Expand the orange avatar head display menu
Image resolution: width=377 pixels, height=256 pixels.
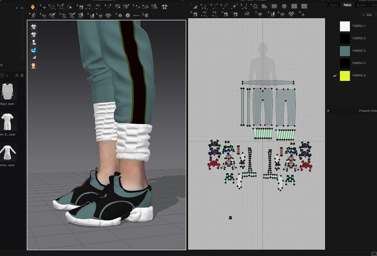pyautogui.click(x=33, y=66)
